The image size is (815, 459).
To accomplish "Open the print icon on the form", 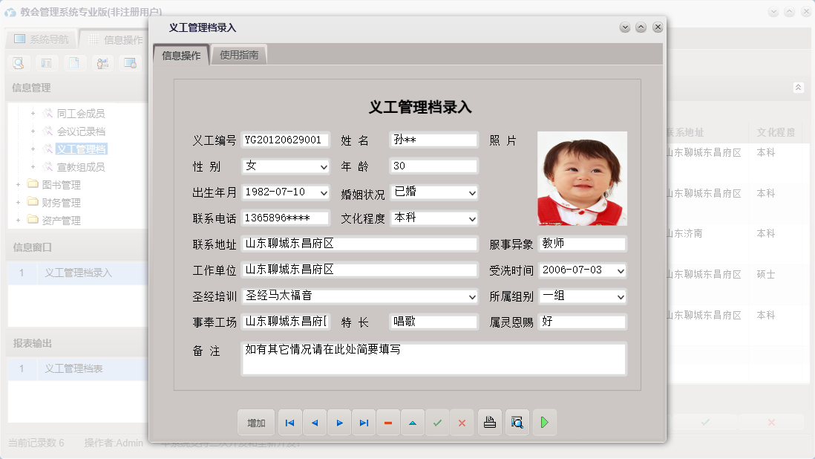I will 489,422.
